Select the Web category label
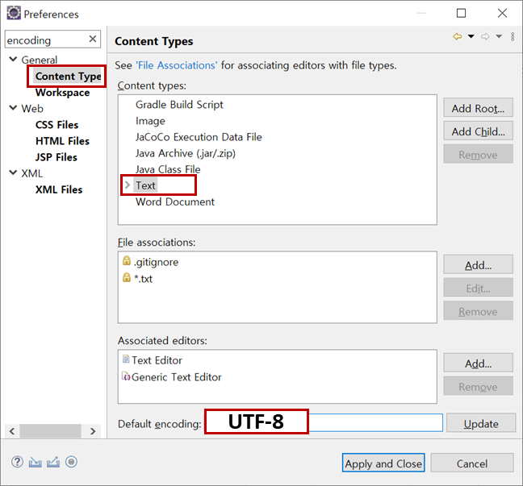Screen dimensions: 523x486 (x=32, y=109)
